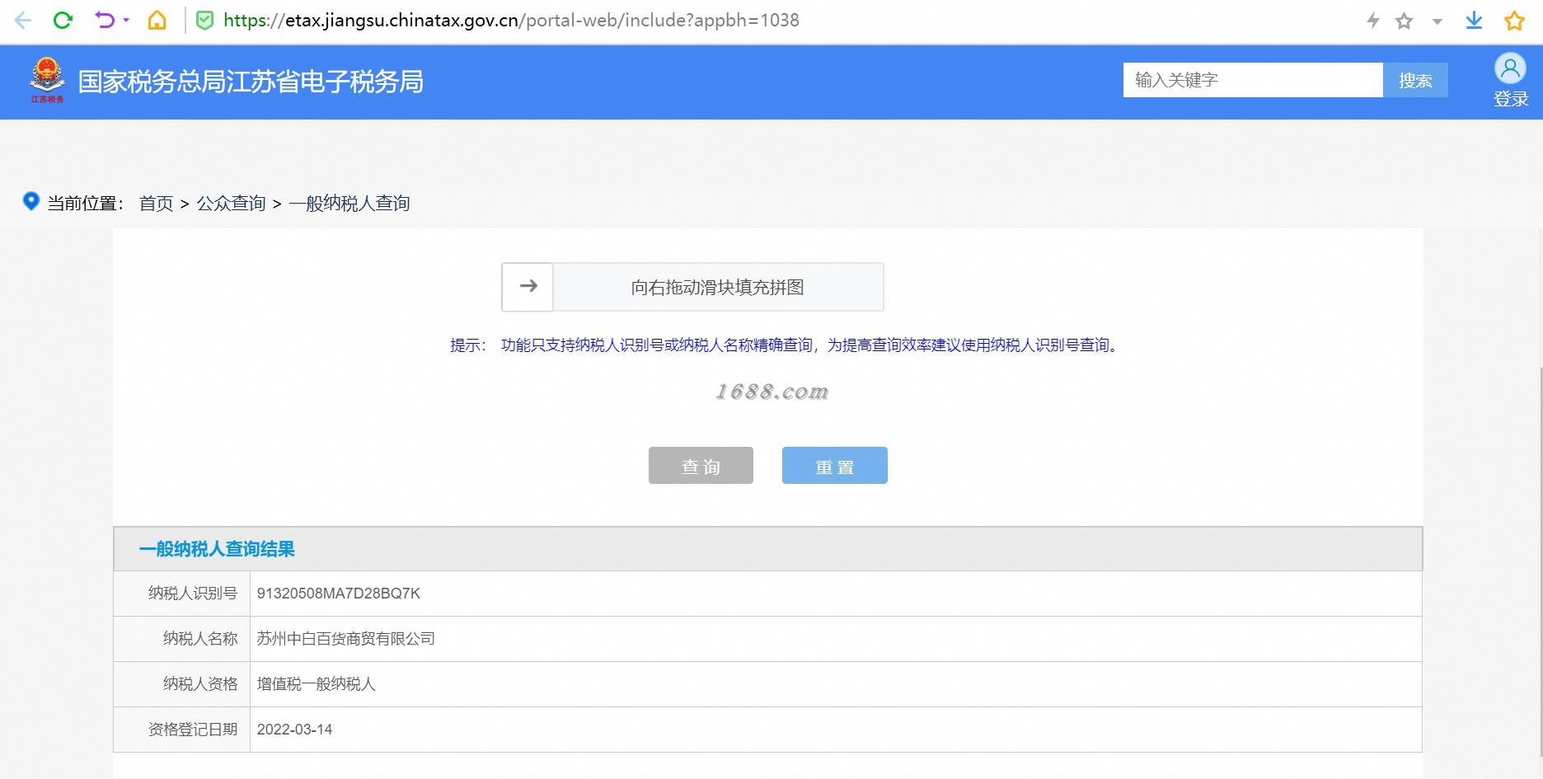1543x779 pixels.
Task: Open the 首页 breadcrumb link
Action: click(157, 204)
